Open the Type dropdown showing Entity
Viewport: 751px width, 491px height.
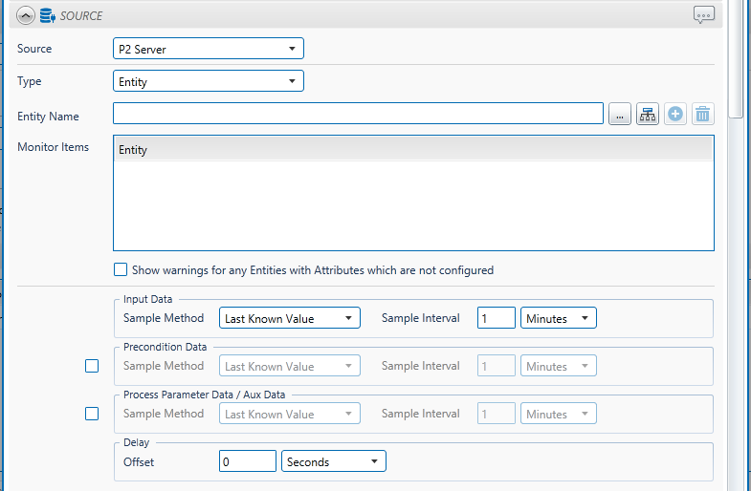[208, 82]
